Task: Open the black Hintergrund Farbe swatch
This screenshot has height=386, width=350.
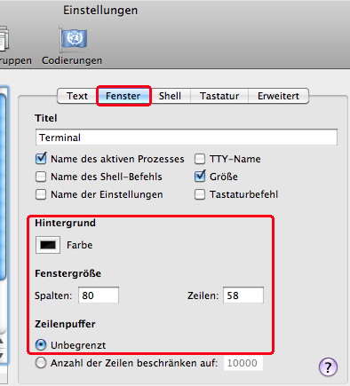Action: (x=48, y=245)
